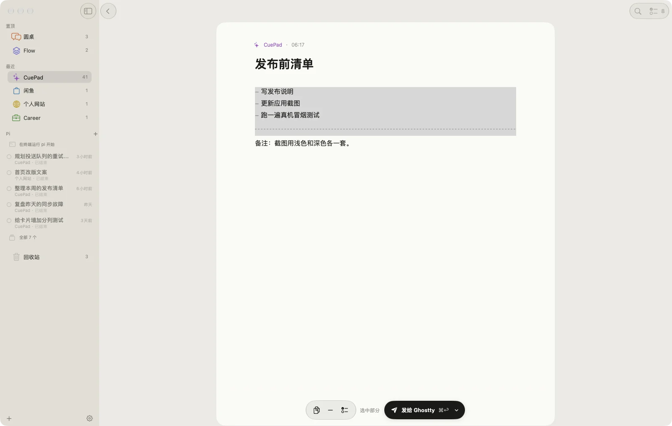Open the 个人网站 notebook

coord(50,104)
